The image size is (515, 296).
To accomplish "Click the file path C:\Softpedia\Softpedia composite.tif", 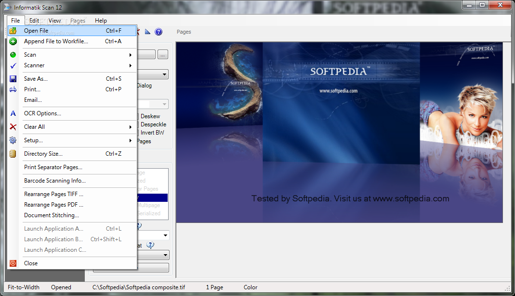I will click(139, 287).
